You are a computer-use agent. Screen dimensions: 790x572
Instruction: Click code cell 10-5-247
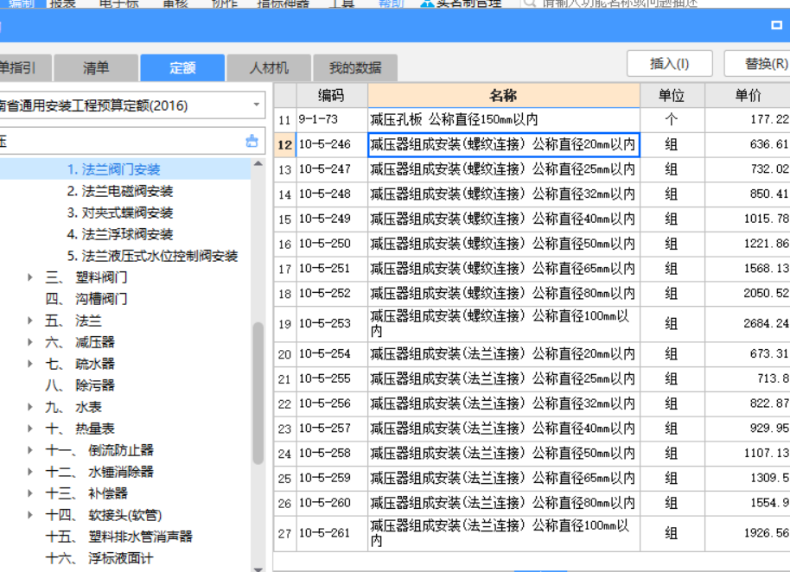(x=332, y=169)
